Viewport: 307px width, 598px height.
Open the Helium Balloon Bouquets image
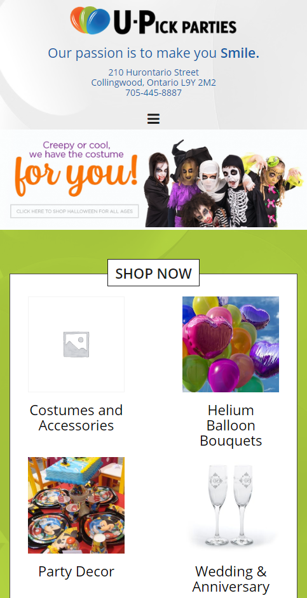(x=231, y=344)
